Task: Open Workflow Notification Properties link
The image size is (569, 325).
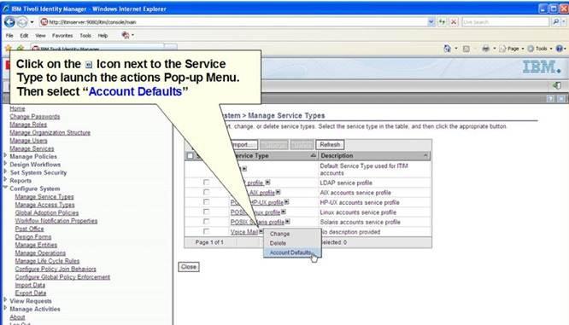Action: tap(56, 221)
